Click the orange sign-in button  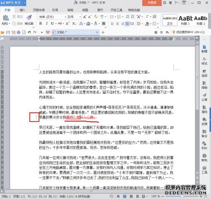point(152,3)
